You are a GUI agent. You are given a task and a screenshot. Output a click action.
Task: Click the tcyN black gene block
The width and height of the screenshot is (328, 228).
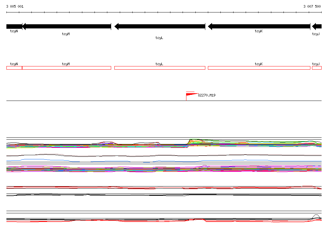click(14, 27)
